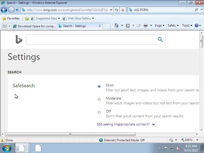Click the toolbar search magnifier icon
Viewport: 204px width, 153px height.
tap(196, 10)
